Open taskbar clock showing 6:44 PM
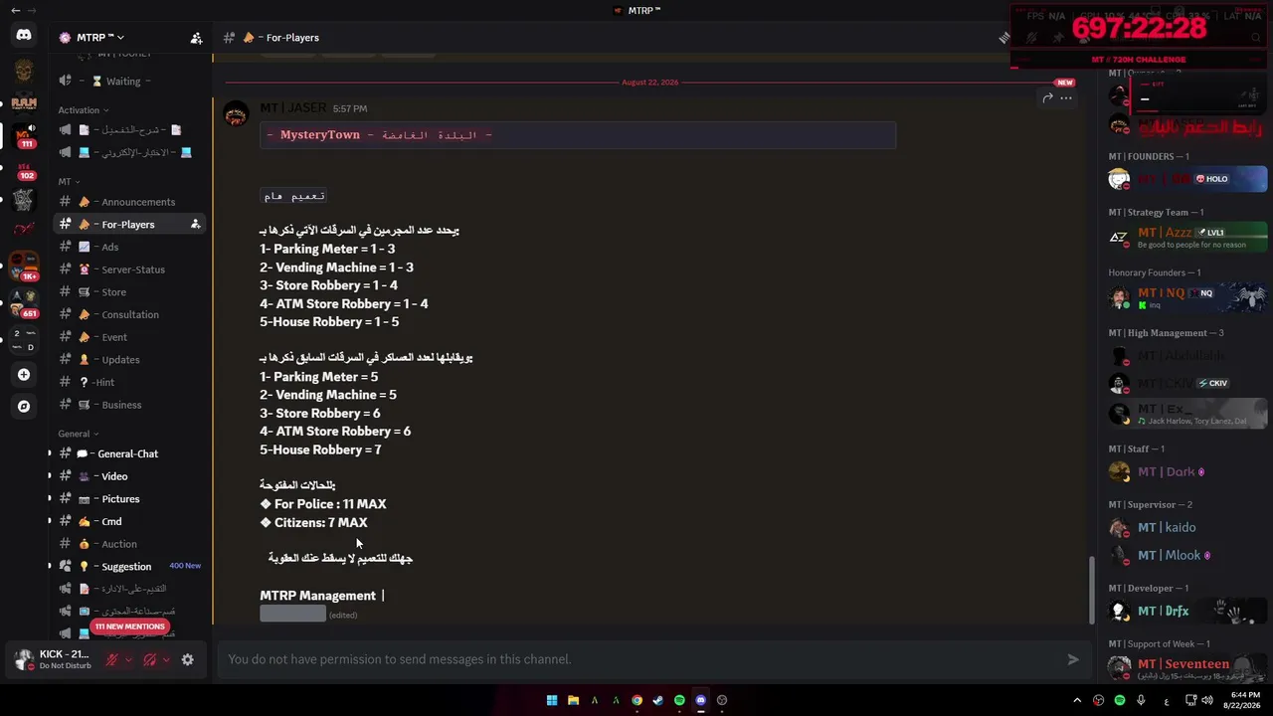This screenshot has width=1273, height=716. coord(1244,700)
